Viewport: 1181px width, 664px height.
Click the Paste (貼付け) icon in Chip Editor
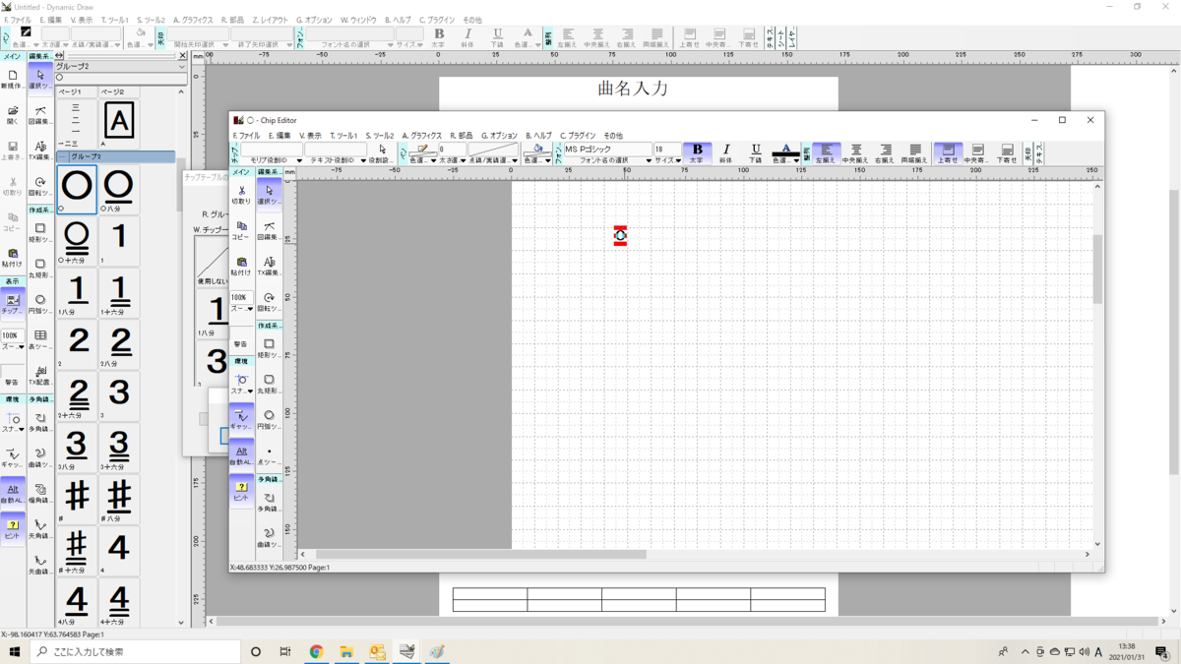[241, 266]
